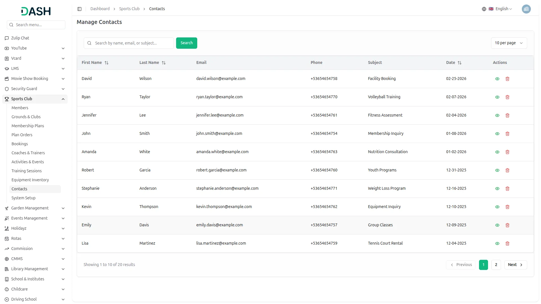Screen dimensions: 541x304
Task: Click trash icon for Jennifer Lee row
Action: pyautogui.click(x=507, y=115)
